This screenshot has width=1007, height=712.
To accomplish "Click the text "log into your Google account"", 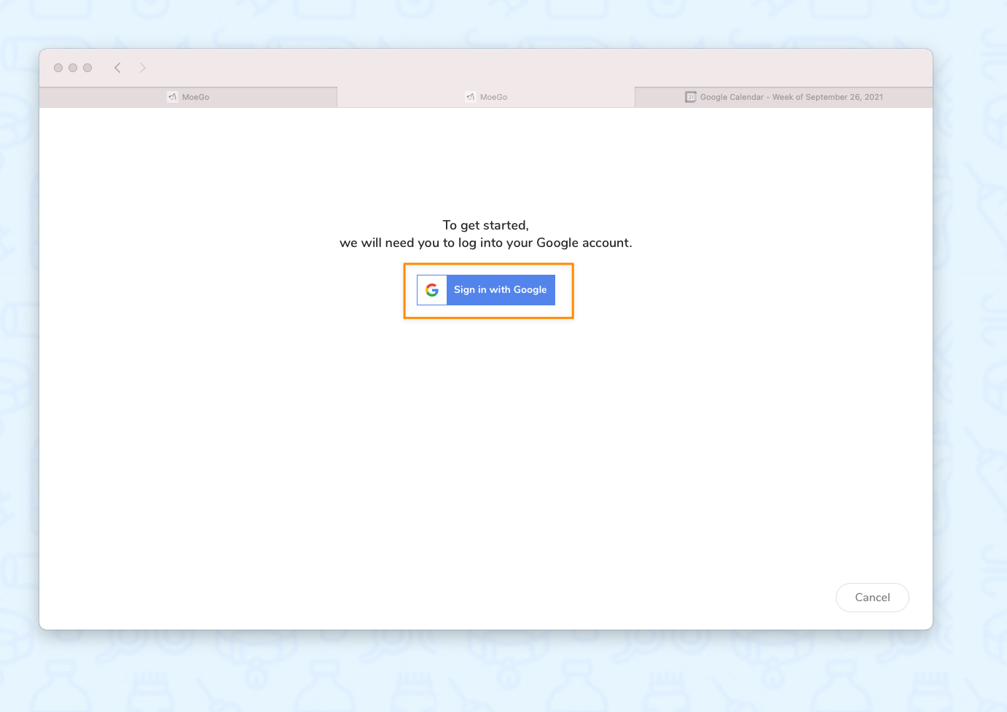I will click(544, 243).
